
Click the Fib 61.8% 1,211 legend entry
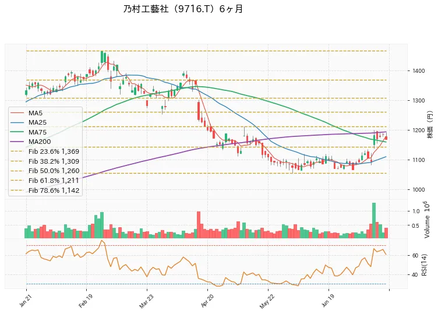pyautogui.click(x=45, y=181)
